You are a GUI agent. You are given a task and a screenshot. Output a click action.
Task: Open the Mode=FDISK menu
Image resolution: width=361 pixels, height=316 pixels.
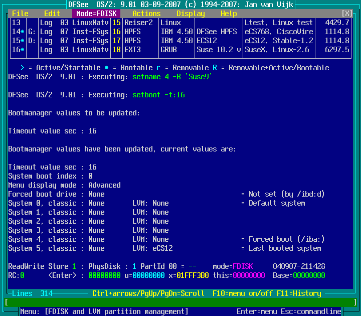pyautogui.click(x=96, y=14)
